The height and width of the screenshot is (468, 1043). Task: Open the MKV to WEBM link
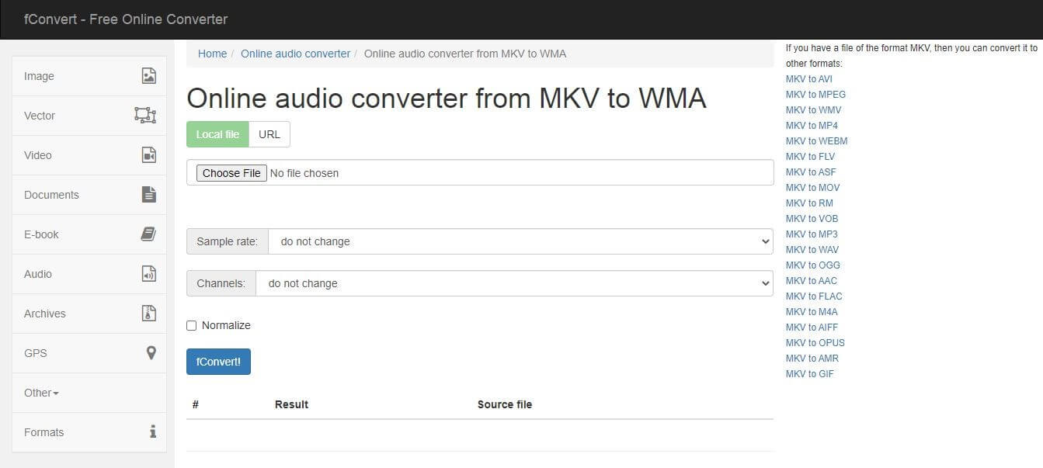(x=816, y=141)
